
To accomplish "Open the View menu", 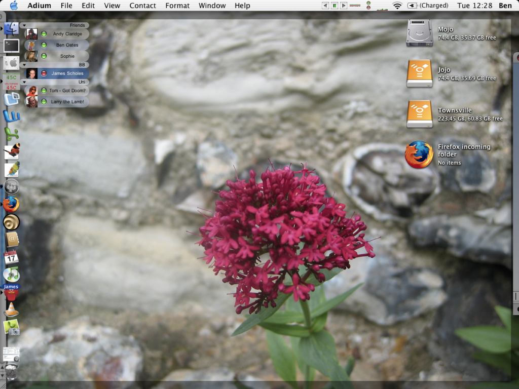I will coord(112,6).
